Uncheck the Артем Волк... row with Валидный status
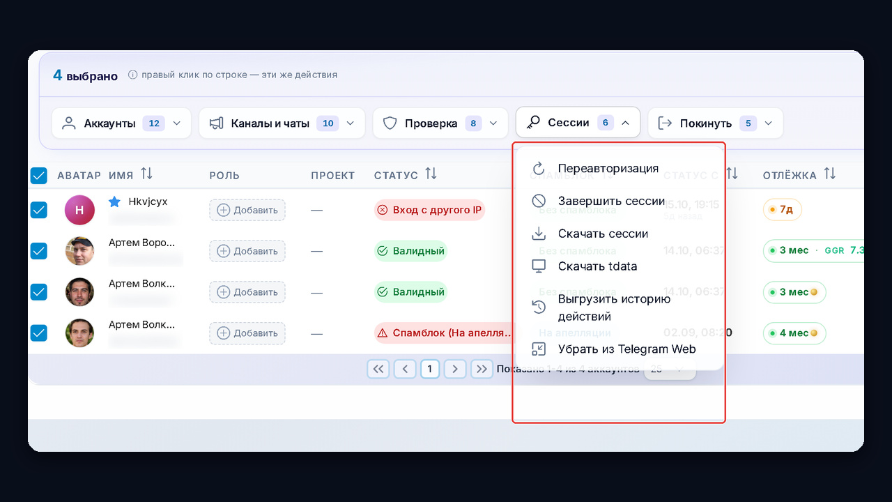This screenshot has width=892, height=502. point(39,292)
